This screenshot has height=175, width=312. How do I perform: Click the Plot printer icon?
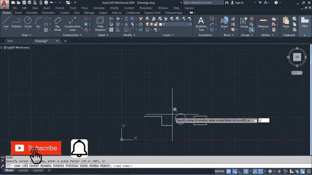46,2
